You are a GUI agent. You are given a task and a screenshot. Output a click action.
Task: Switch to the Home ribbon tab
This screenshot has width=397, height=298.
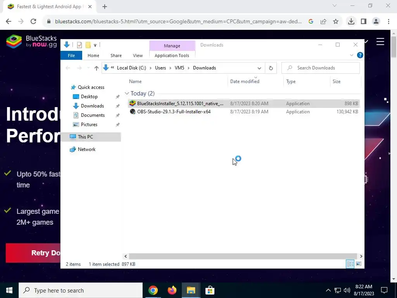pos(93,55)
